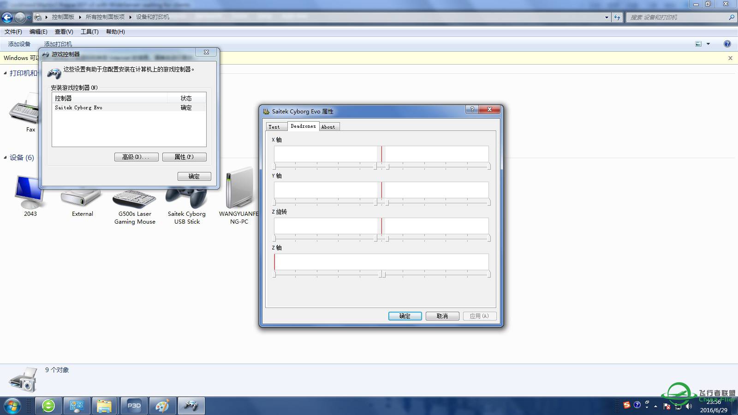The image size is (738, 415).
Task: Open the 工具(T) menu
Action: (89, 32)
